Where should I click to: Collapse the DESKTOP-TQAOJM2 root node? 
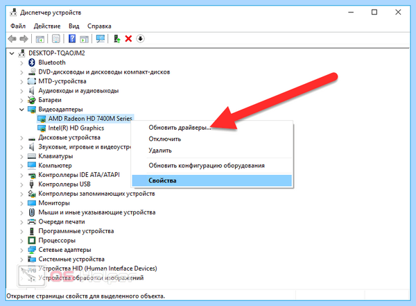click(x=12, y=53)
